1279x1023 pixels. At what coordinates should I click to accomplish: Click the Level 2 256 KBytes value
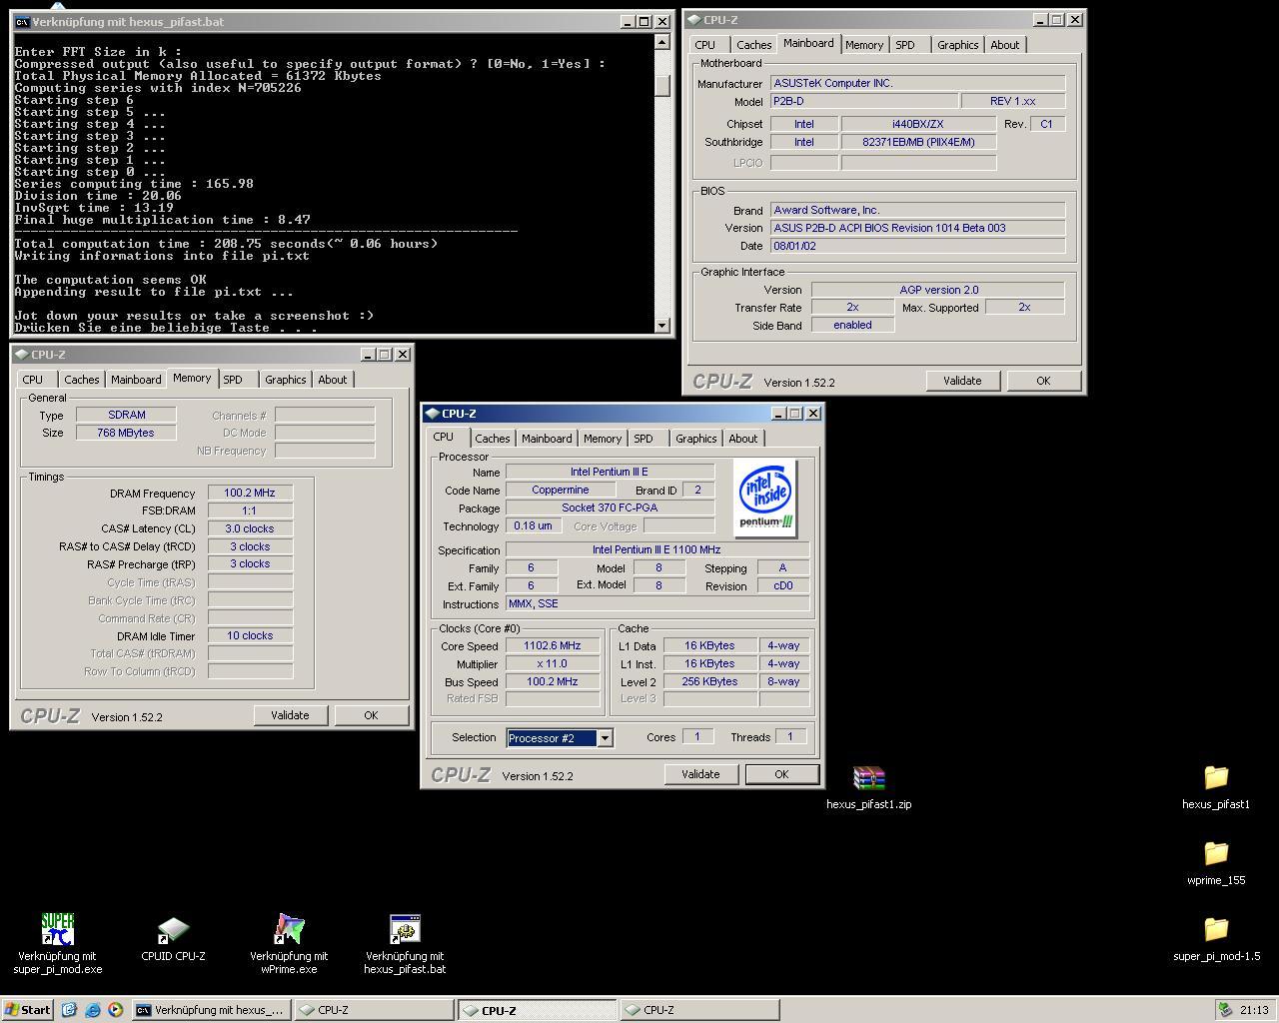[x=710, y=681]
